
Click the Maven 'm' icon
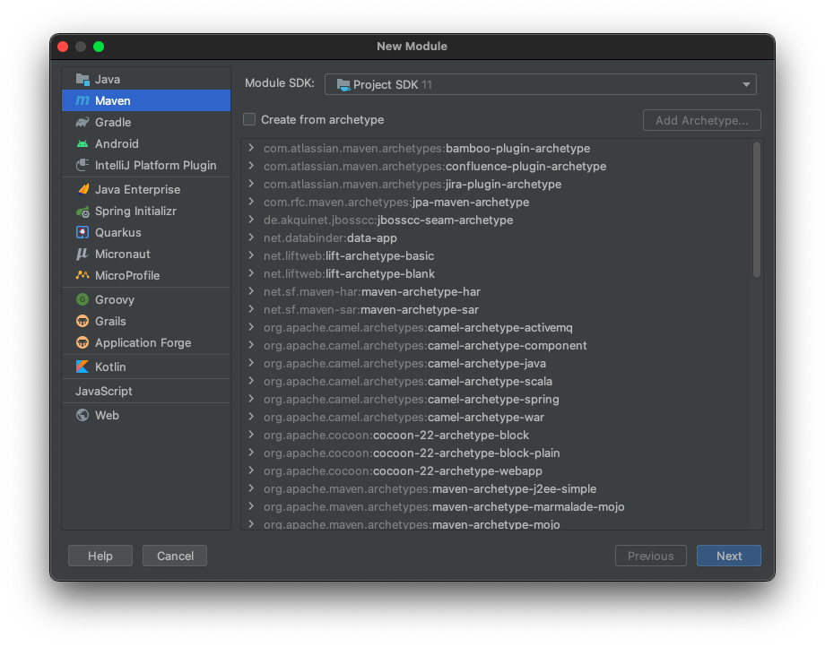coord(82,100)
